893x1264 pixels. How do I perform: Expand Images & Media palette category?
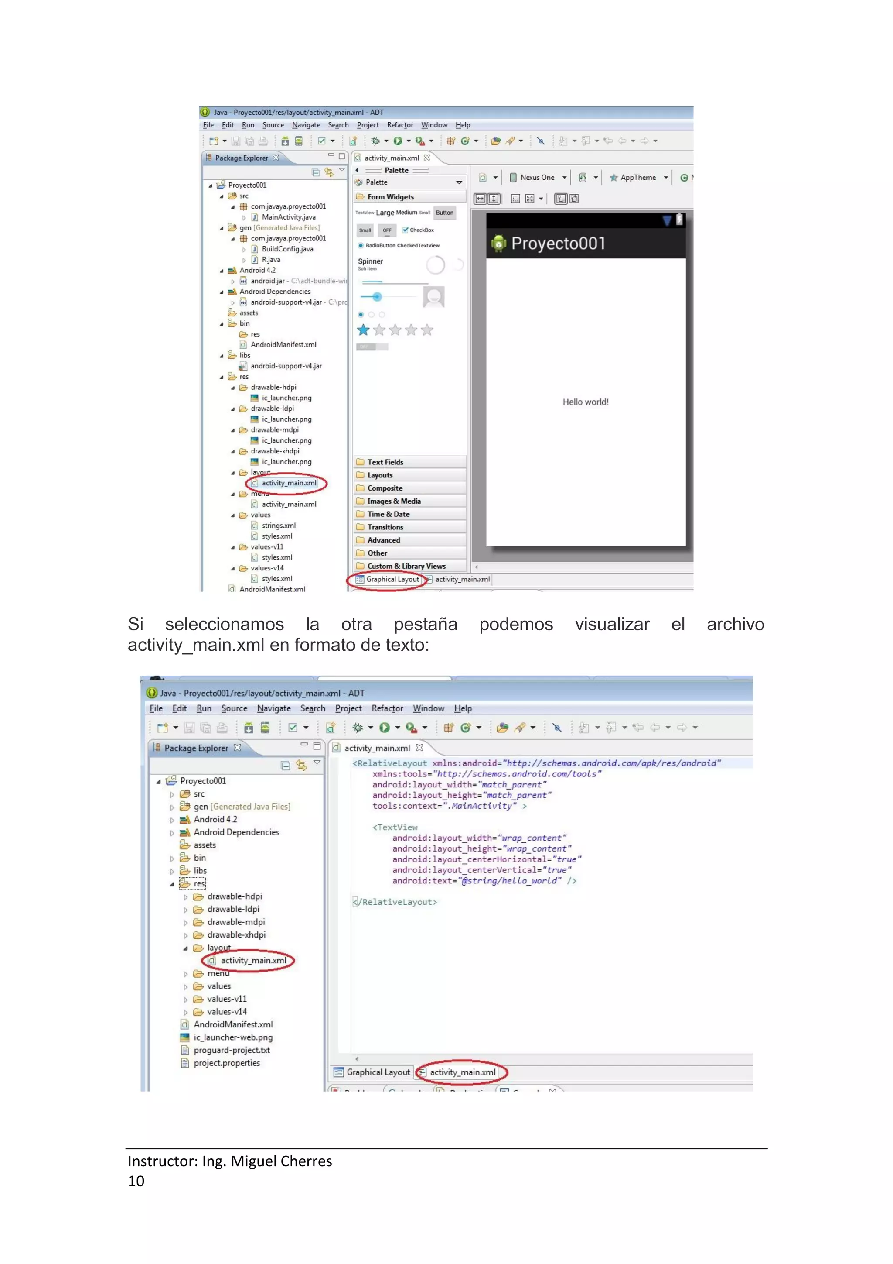point(410,501)
